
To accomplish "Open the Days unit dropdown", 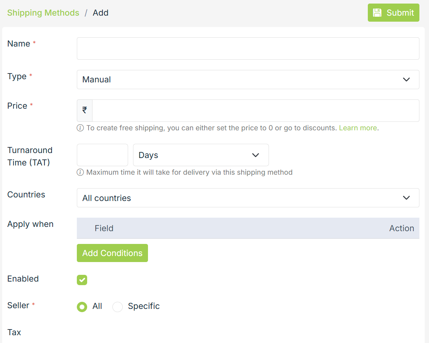I will coord(201,155).
